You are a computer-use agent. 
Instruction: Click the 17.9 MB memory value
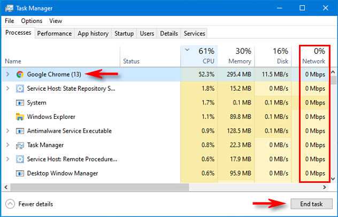240,159
